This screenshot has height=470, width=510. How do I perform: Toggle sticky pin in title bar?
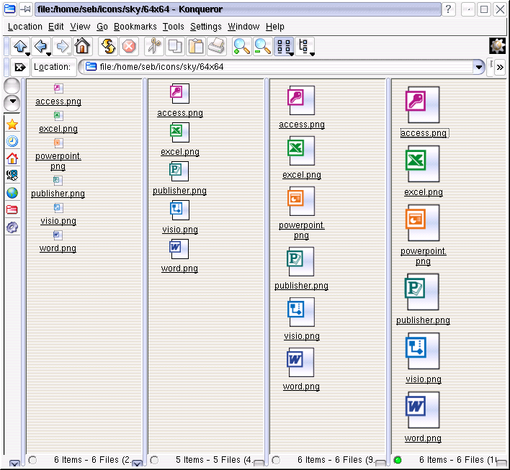coord(25,9)
